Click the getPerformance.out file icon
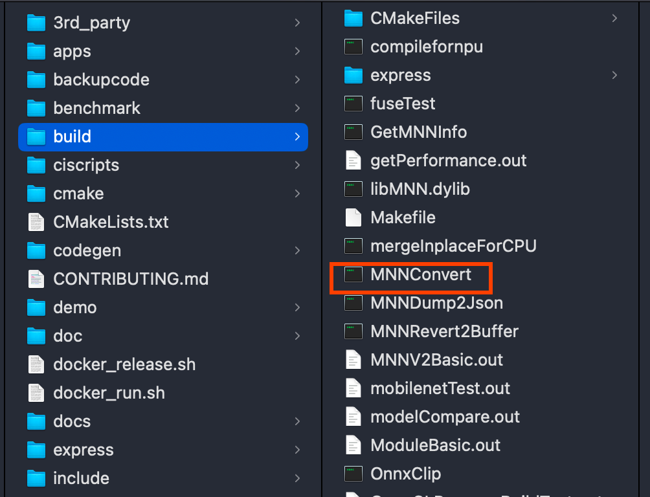 click(x=353, y=160)
